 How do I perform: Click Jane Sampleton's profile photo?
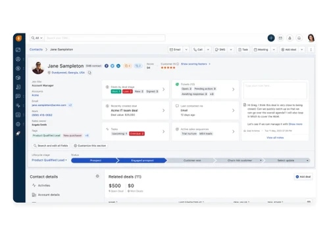(x=38, y=68)
